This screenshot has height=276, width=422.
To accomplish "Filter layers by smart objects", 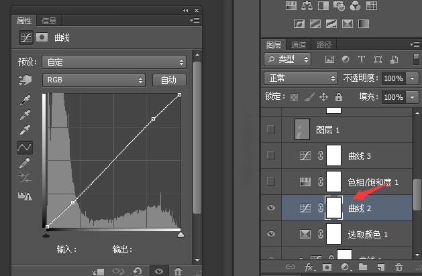I will coord(394,59).
